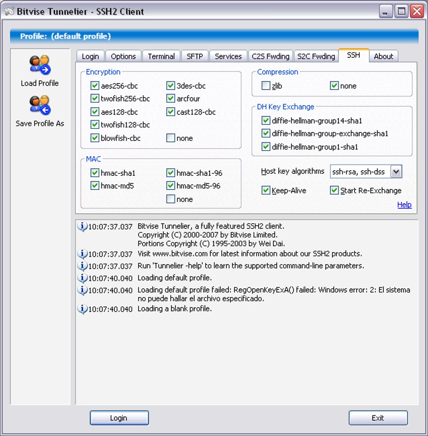
Task: Uncheck the aes256-cbc encryption checkbox
Action: click(95, 85)
